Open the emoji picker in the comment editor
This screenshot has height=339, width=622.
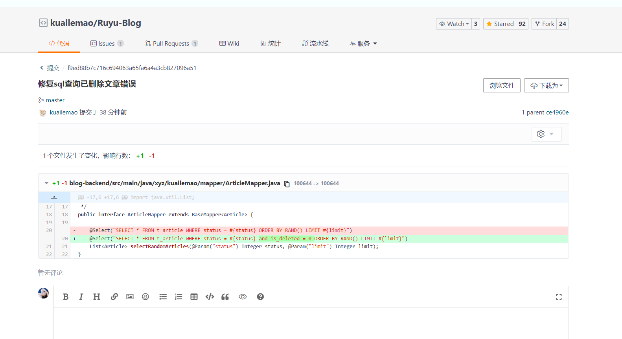pos(145,297)
